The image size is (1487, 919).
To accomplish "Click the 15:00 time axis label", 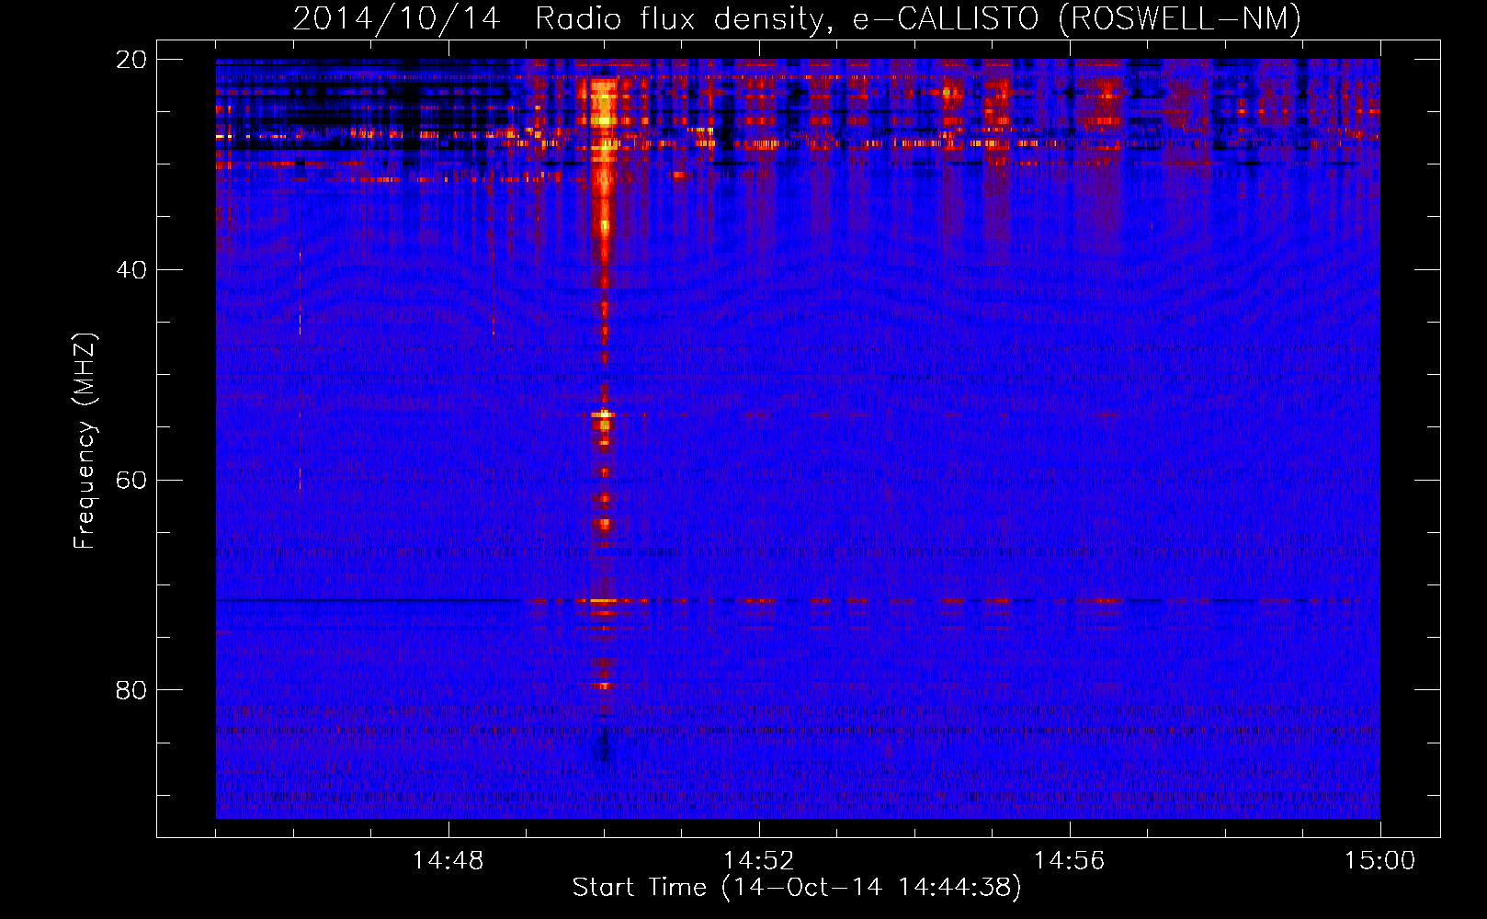I will [x=1379, y=861].
